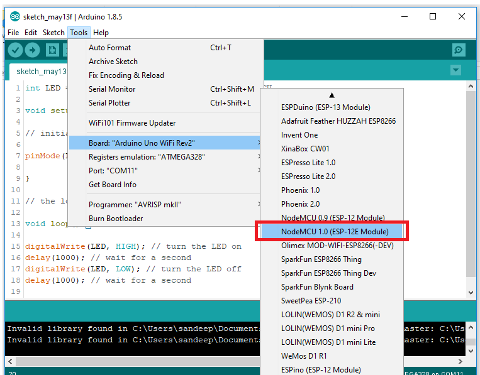Close the open Tools menu

(79, 33)
